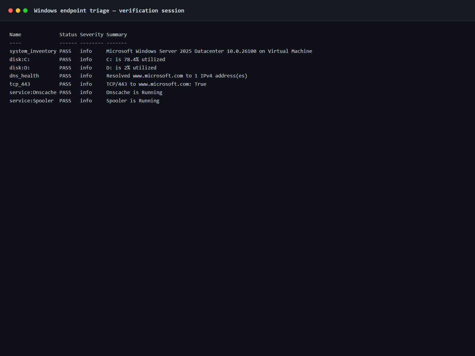Click the green maximize window button
475x356 pixels.
click(x=26, y=11)
